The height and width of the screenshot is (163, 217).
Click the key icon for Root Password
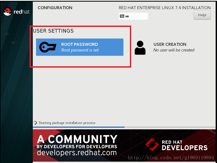coord(48,47)
